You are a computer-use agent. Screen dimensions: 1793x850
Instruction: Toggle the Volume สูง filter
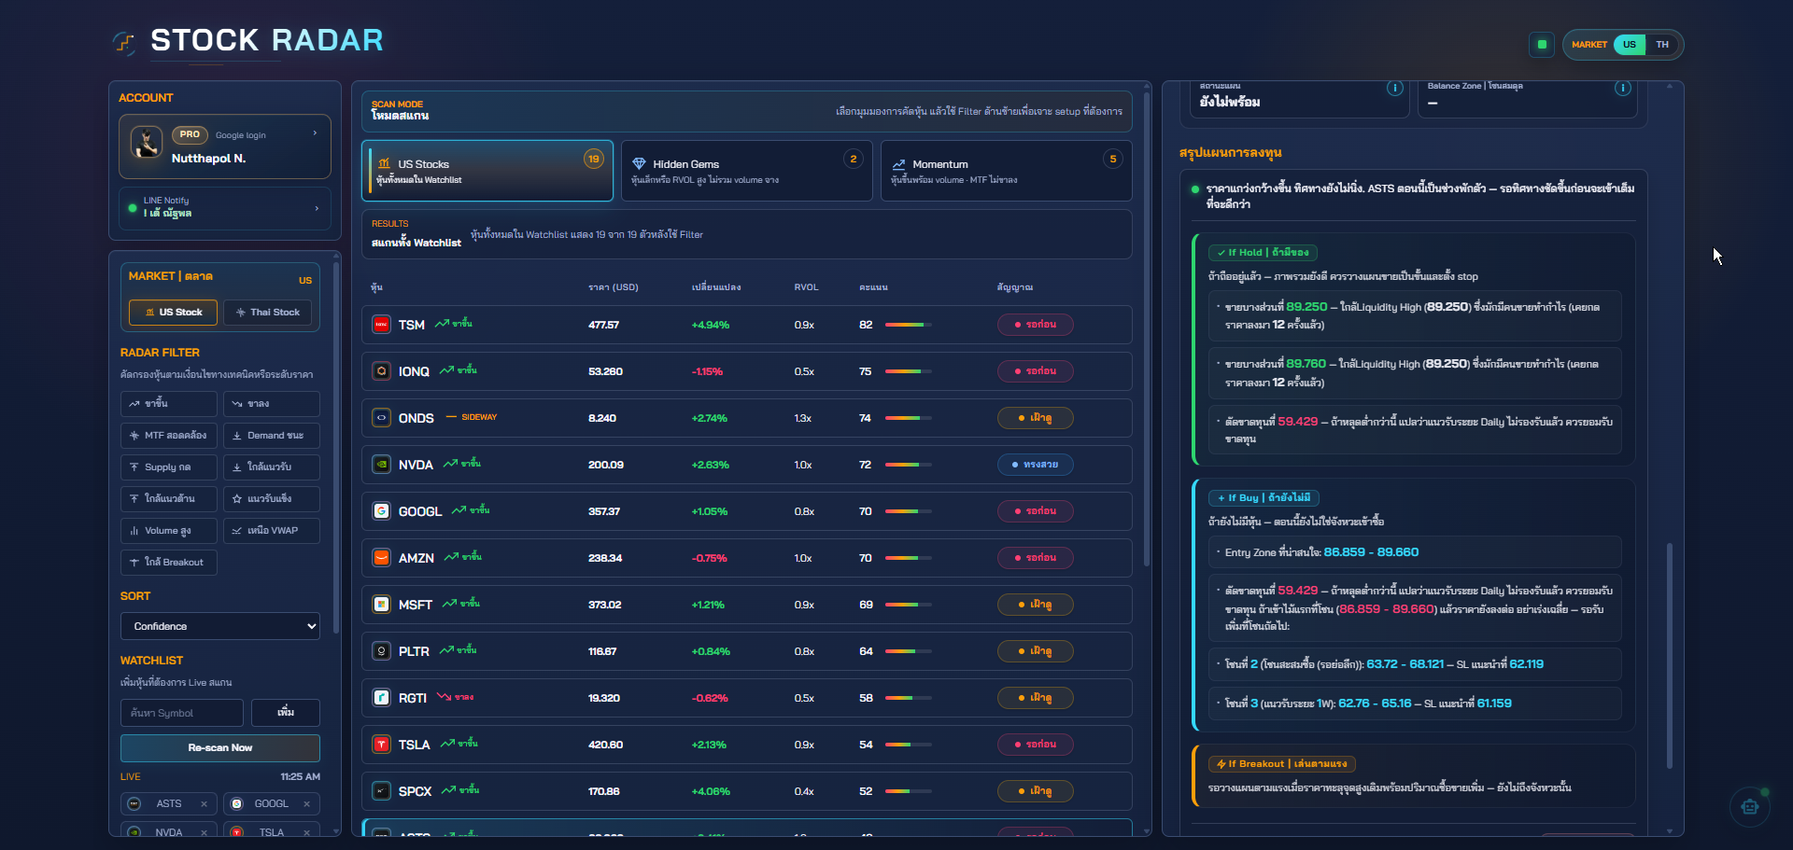pos(169,531)
